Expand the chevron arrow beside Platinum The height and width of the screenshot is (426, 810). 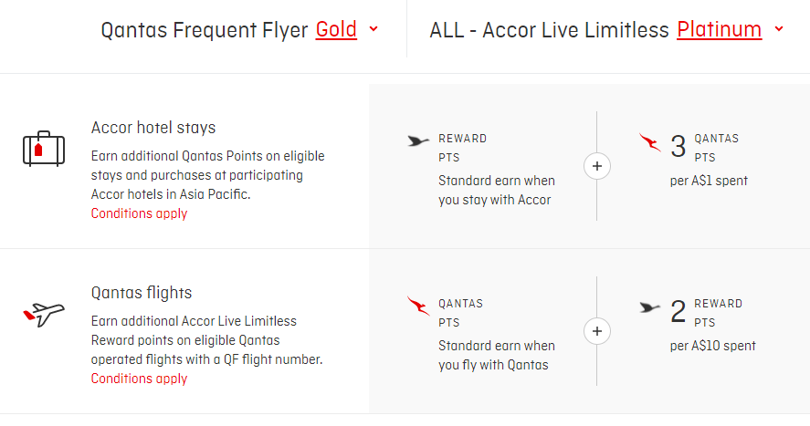(778, 29)
